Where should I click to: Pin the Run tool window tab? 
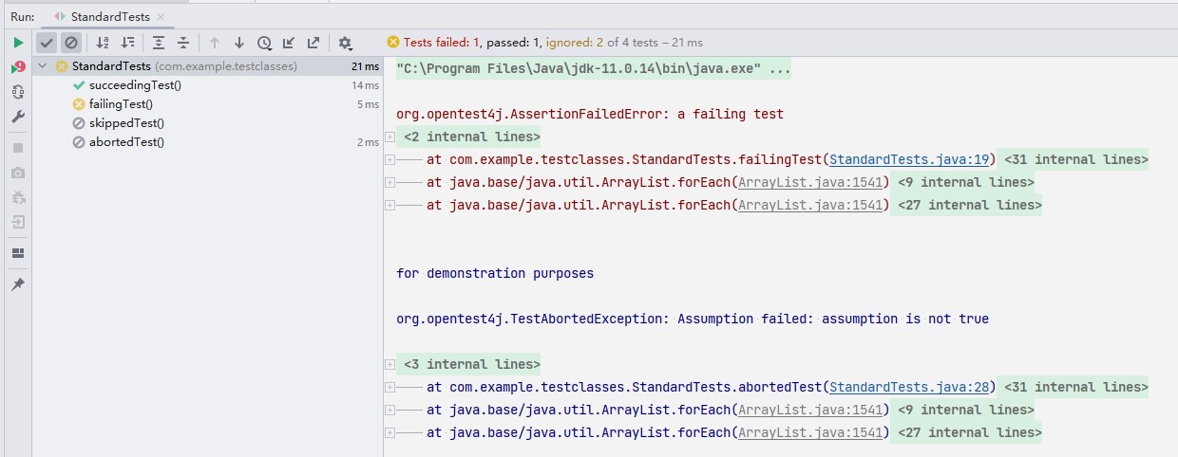coord(18,284)
